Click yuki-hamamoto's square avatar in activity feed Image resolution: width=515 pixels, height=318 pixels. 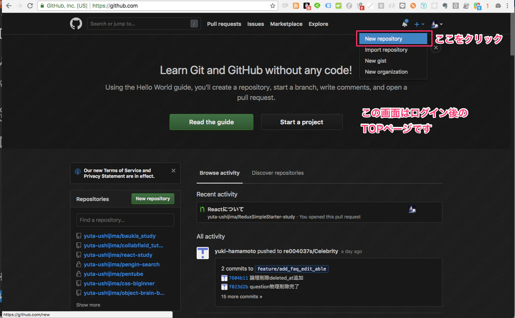[203, 253]
